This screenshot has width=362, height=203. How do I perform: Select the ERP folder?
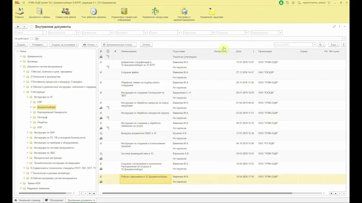40,102
